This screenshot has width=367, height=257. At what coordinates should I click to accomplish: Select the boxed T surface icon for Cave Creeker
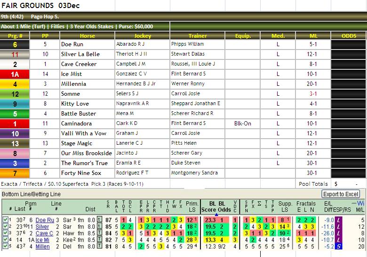click(x=99, y=233)
